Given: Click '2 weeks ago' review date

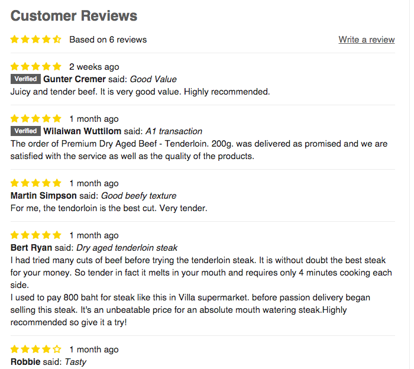Looking at the screenshot, I should (94, 67).
